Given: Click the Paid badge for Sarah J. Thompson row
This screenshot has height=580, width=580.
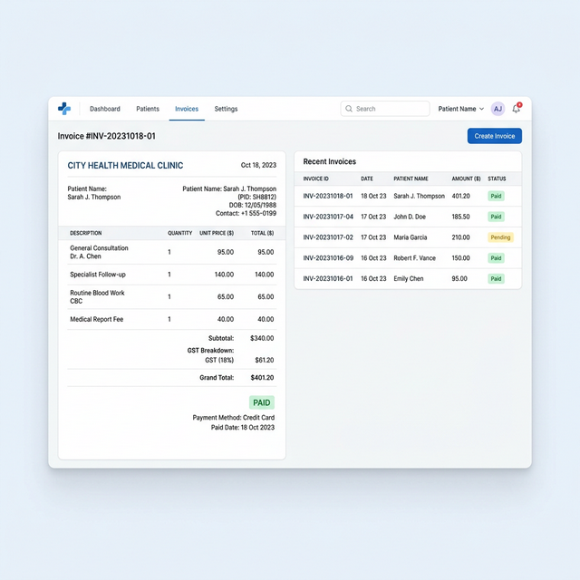Looking at the screenshot, I should coord(496,196).
